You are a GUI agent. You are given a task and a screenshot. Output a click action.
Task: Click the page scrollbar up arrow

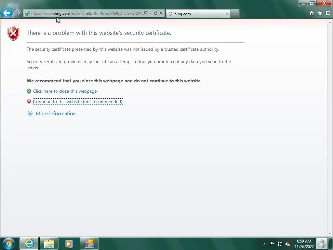pos(330,22)
